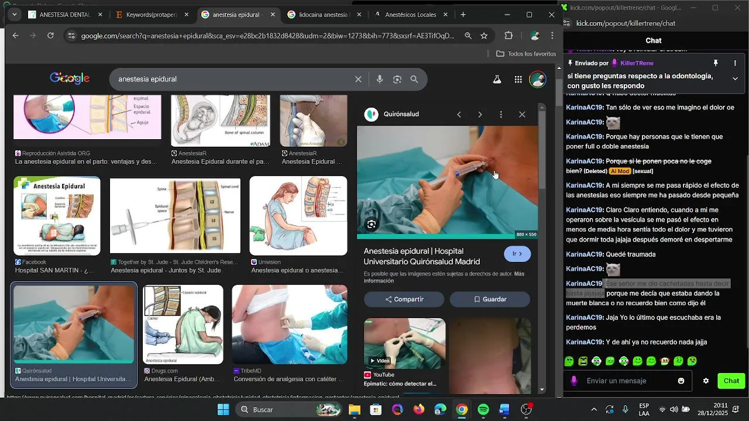Image resolution: width=749 pixels, height=421 pixels.
Task: Go back with Chrome's back arrow
Action: point(16,36)
